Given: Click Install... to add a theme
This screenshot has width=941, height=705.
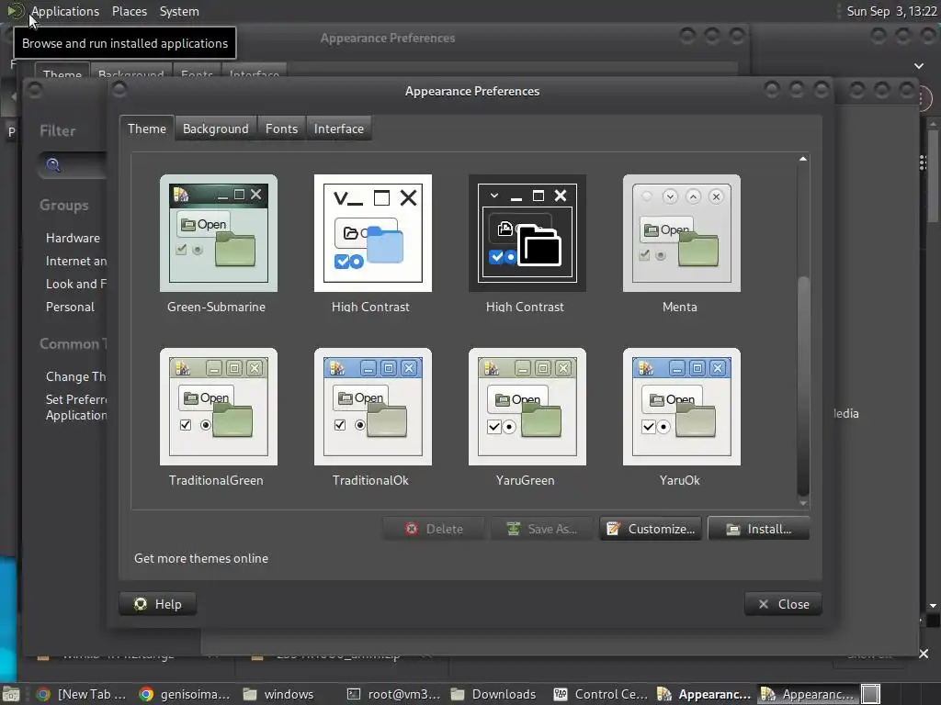Looking at the screenshot, I should click(x=759, y=529).
